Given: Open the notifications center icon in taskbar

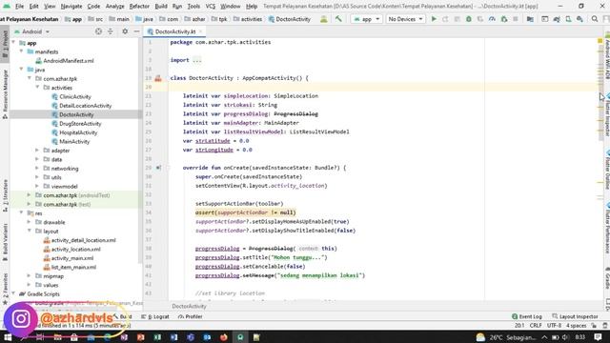Looking at the screenshot, I should click(598, 337).
